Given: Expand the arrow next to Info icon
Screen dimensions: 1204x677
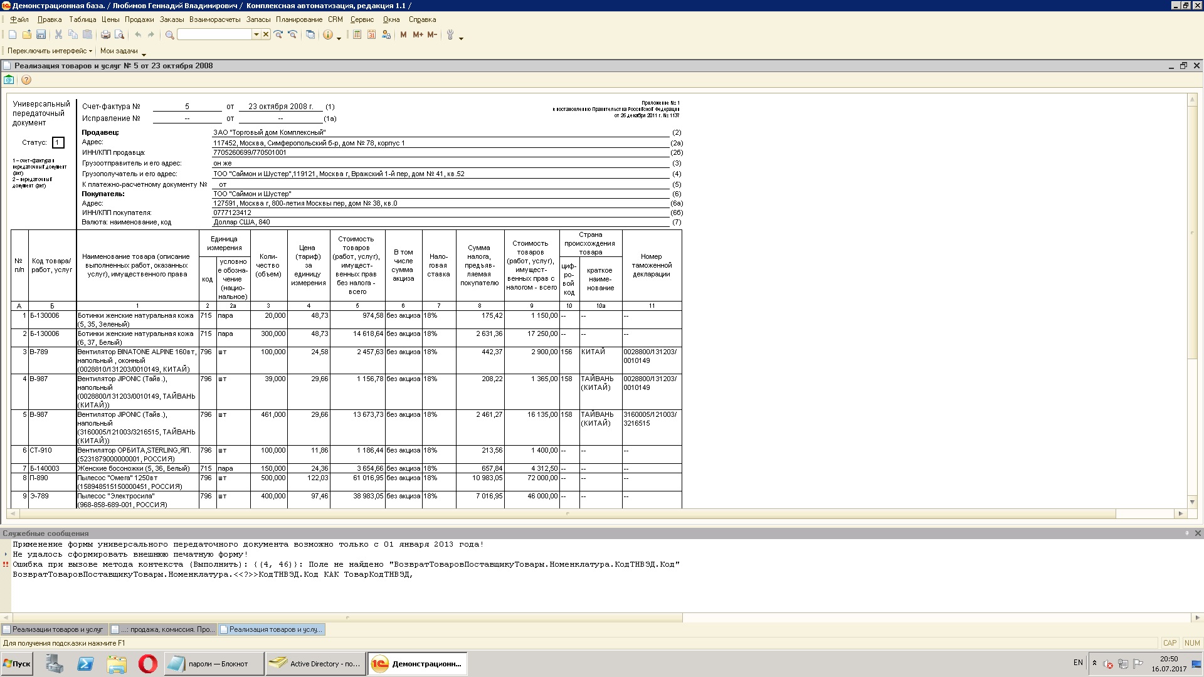Looking at the screenshot, I should pyautogui.click(x=339, y=38).
